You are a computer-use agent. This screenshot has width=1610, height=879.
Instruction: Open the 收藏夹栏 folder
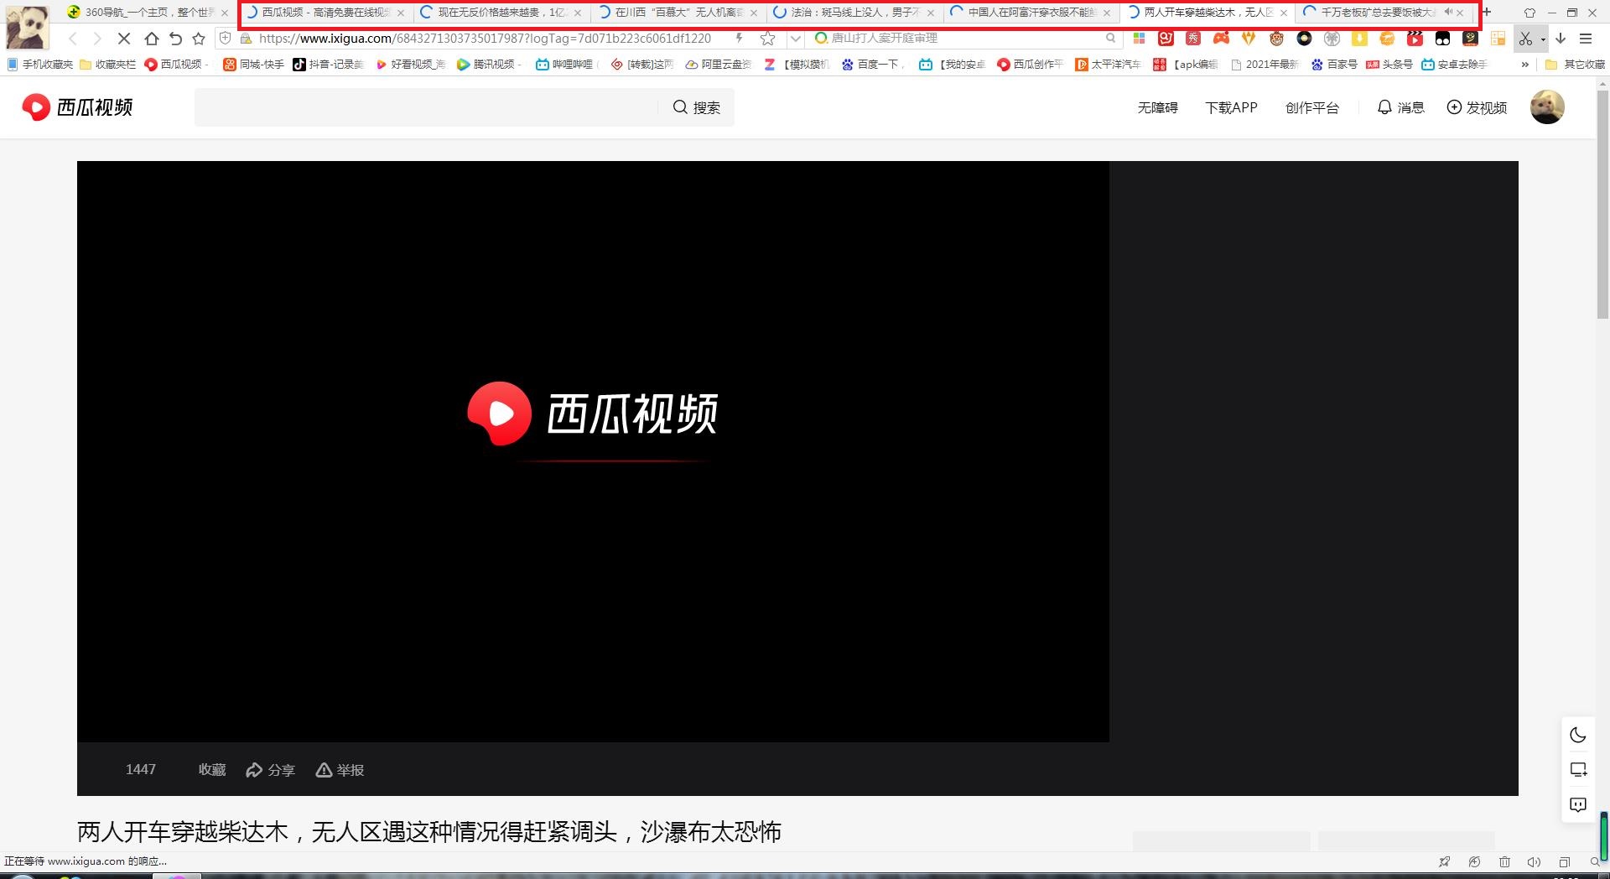[x=108, y=65]
